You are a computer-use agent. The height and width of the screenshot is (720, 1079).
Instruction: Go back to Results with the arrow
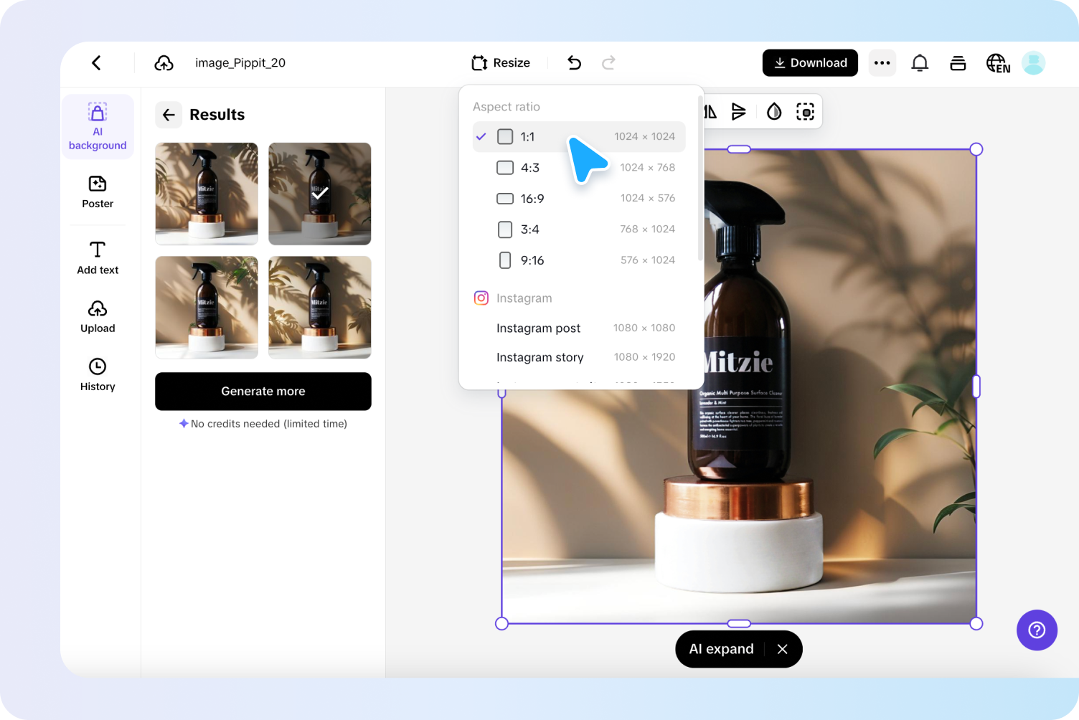169,115
